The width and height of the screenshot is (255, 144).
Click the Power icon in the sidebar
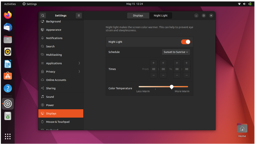click(42, 105)
